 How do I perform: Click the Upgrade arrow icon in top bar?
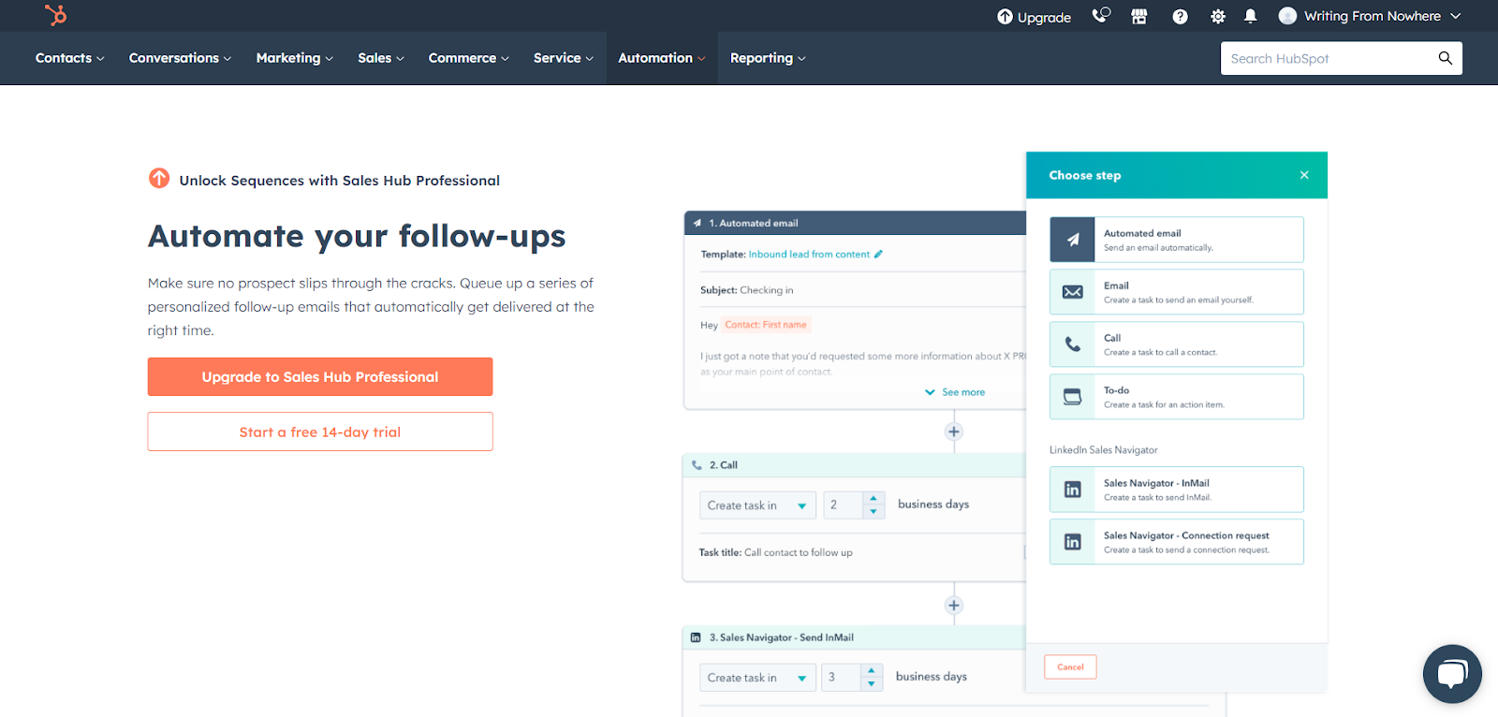click(1005, 17)
